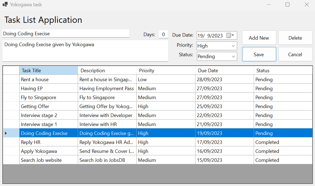Click the Delete button

pos(295,37)
